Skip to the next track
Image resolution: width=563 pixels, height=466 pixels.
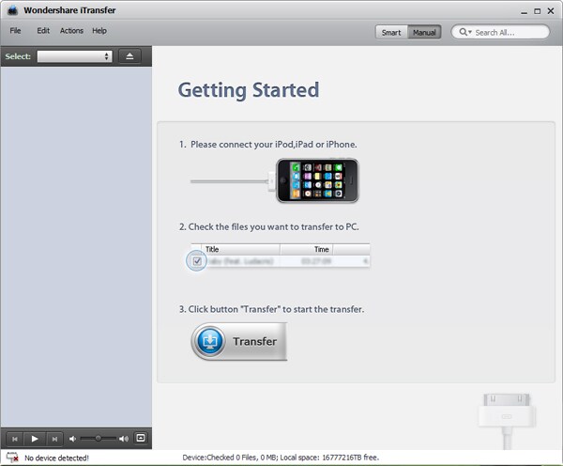[x=54, y=439]
